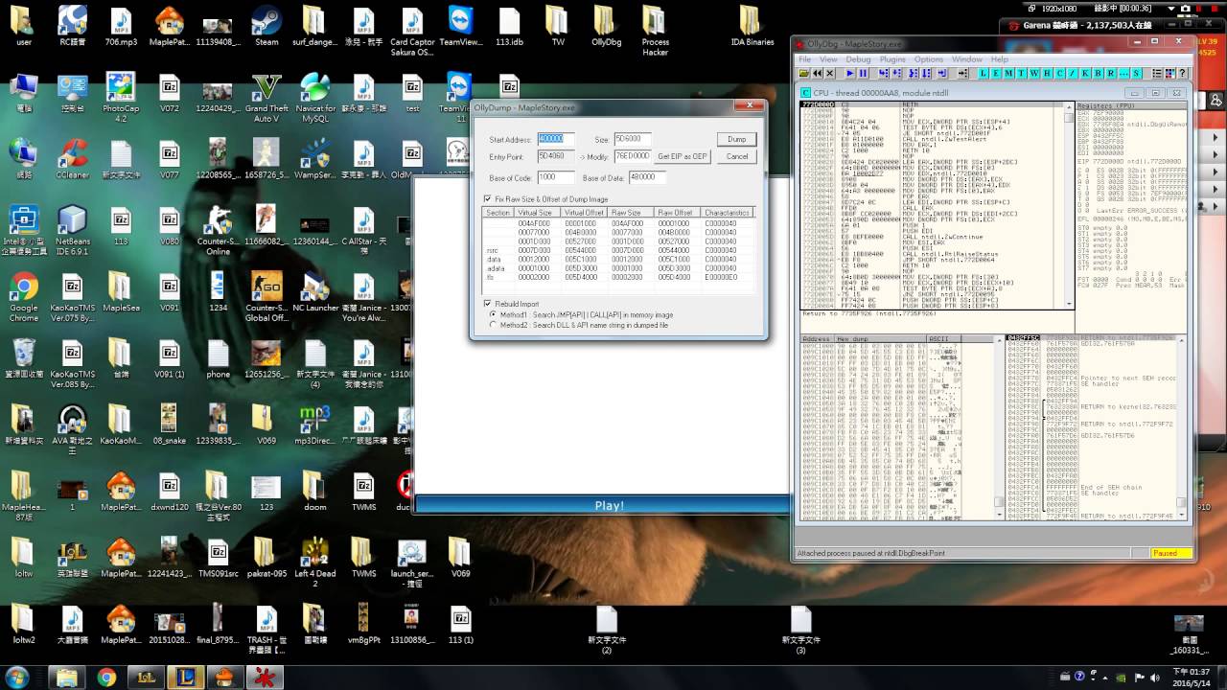
Task: Click the Chrome icon in the taskbar
Action: coord(106,678)
